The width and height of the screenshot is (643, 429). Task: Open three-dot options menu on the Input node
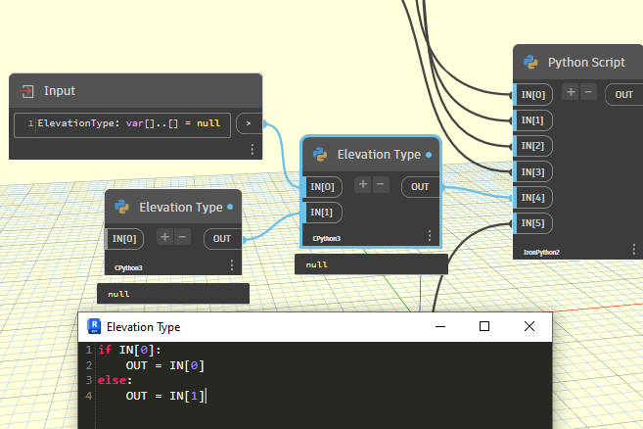(252, 149)
